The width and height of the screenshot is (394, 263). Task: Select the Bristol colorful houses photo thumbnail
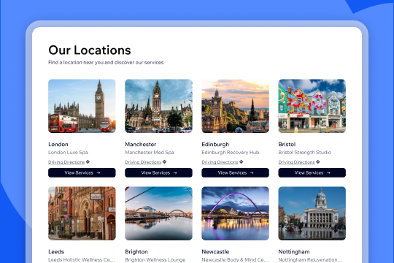(312, 106)
